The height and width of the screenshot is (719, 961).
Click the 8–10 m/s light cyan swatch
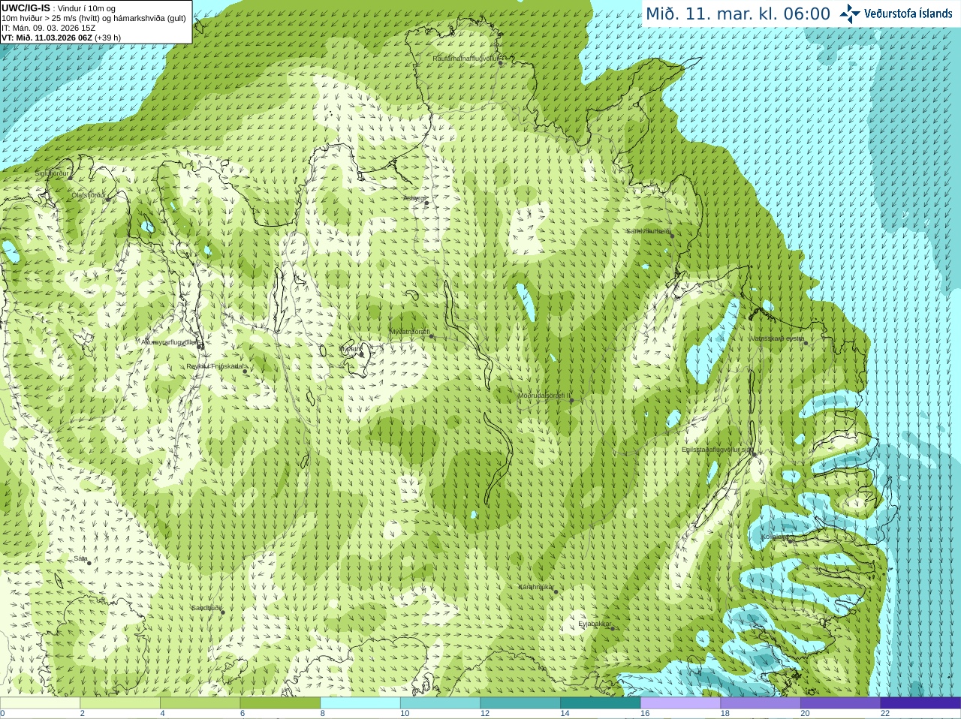[x=360, y=703]
